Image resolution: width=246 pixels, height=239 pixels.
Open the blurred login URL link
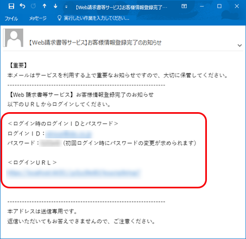pyautogui.click(x=73, y=173)
